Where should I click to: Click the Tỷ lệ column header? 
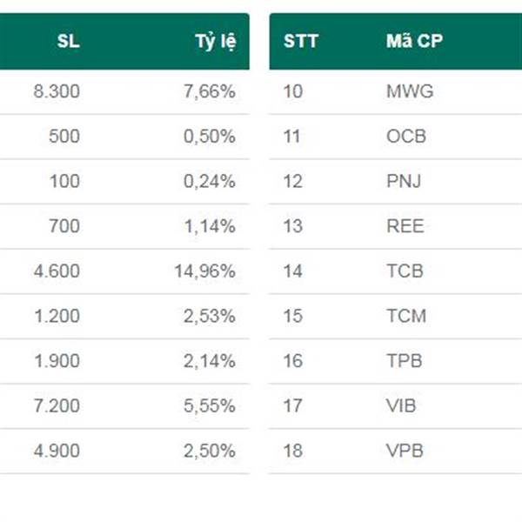216,42
